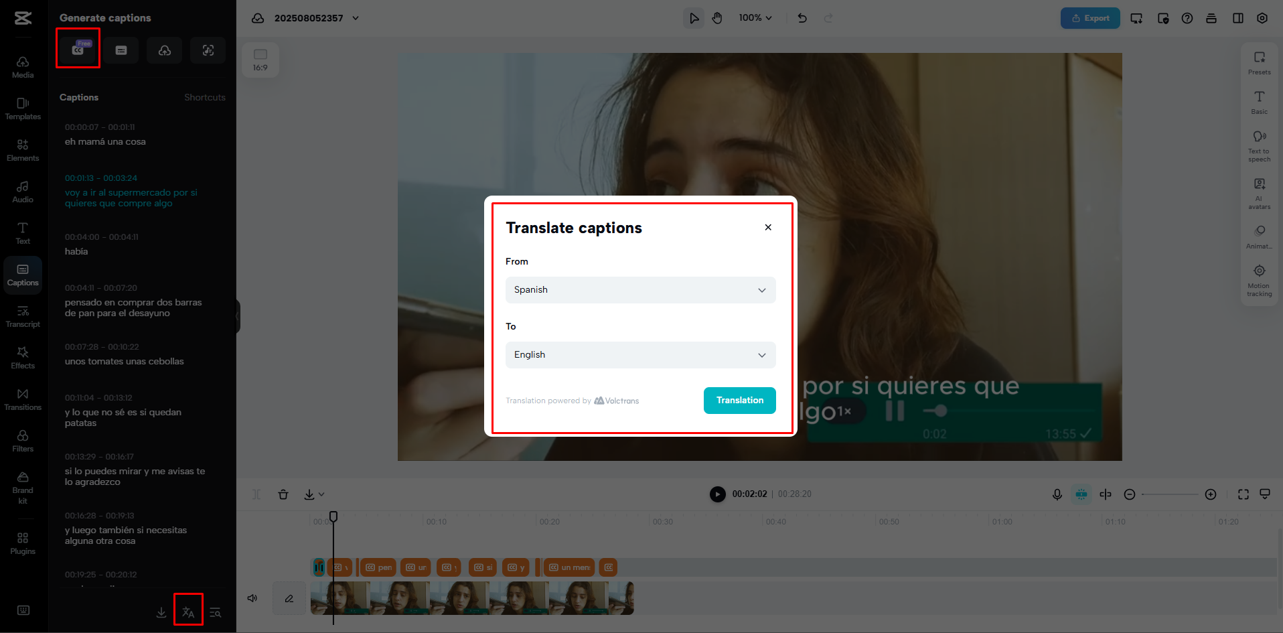Open the From language dropdown showing Spanish
Screen dimensions: 1283x633
639,289
